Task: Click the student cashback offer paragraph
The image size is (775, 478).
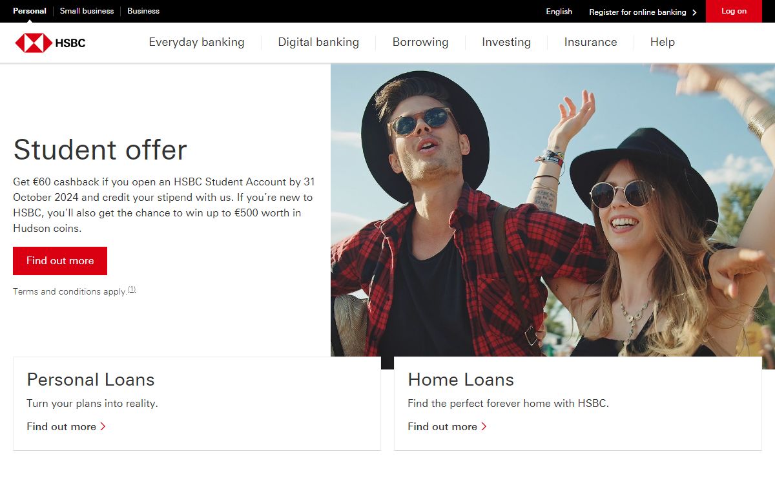Action: [164, 205]
